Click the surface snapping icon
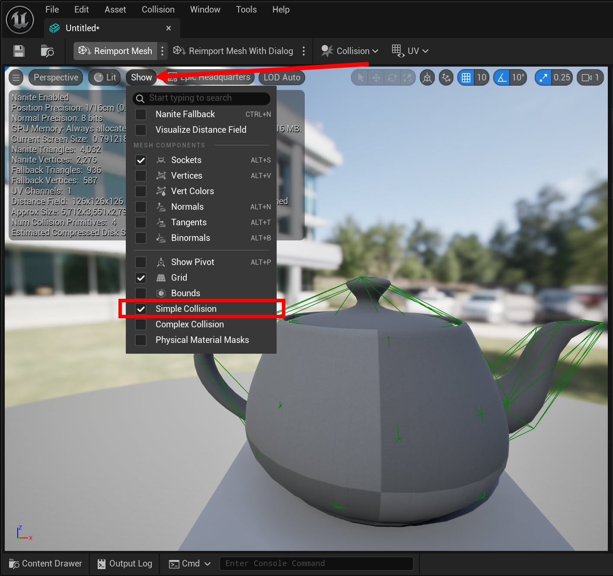 [446, 77]
